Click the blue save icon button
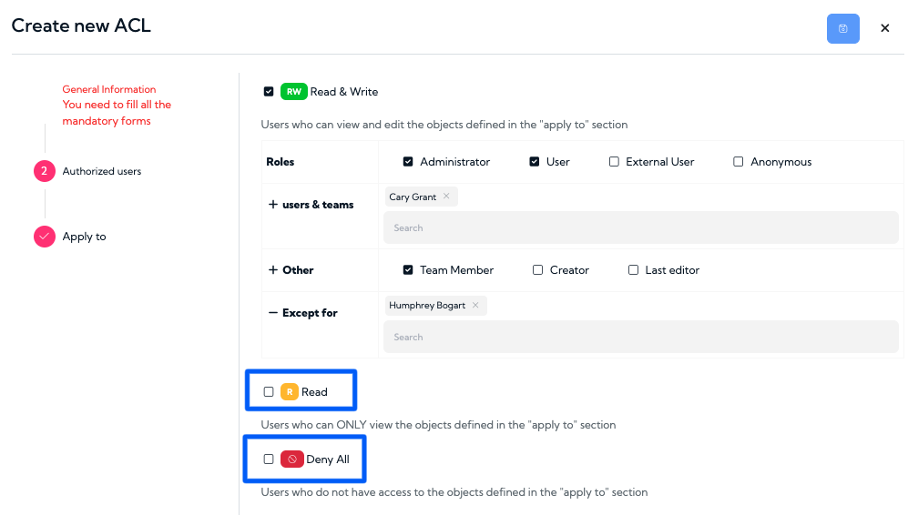The height and width of the screenshot is (515, 908). click(x=842, y=28)
